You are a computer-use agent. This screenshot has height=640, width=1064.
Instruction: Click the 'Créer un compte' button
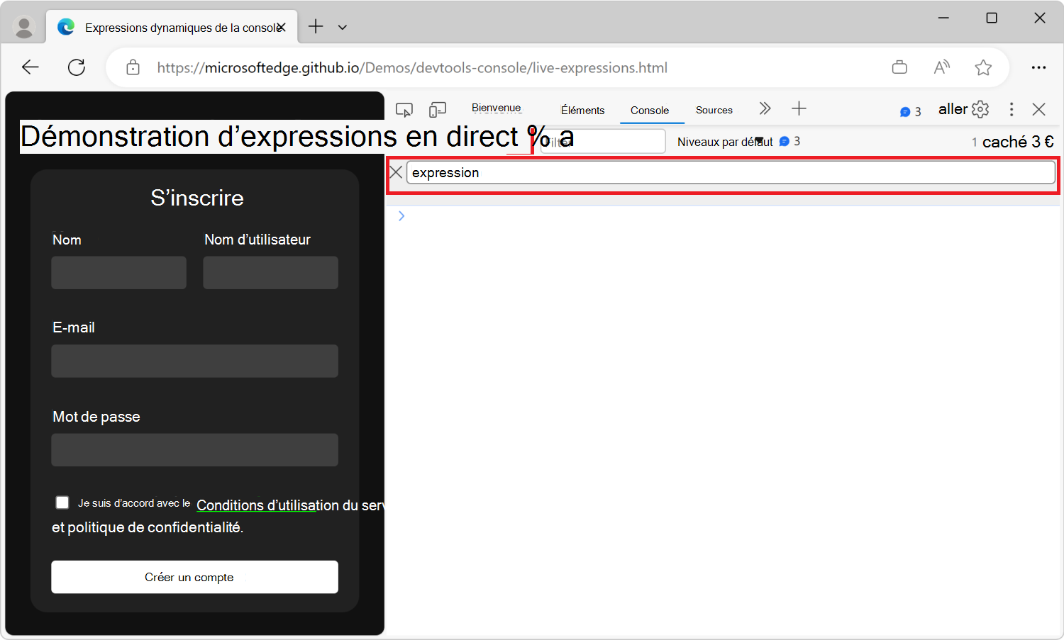pos(194,577)
